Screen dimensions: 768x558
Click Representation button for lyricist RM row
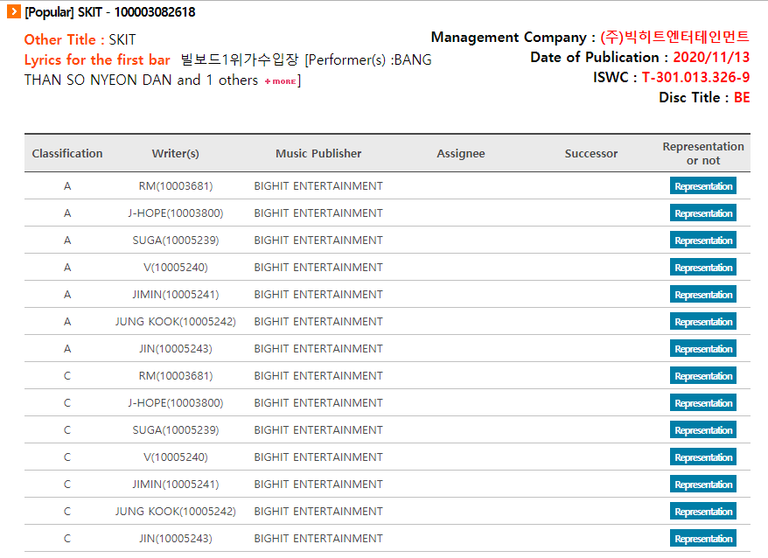pos(703,186)
